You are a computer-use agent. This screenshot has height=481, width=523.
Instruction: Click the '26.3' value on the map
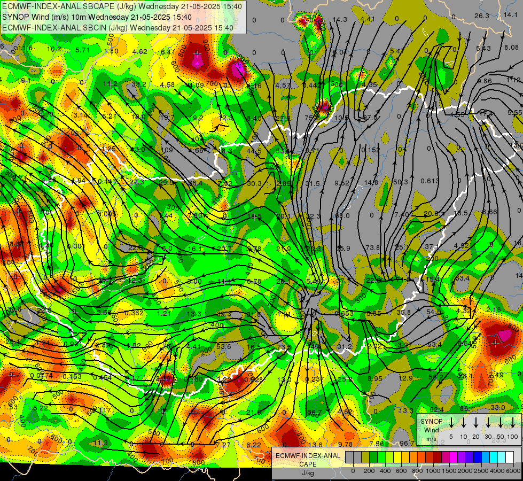pyautogui.click(x=482, y=16)
